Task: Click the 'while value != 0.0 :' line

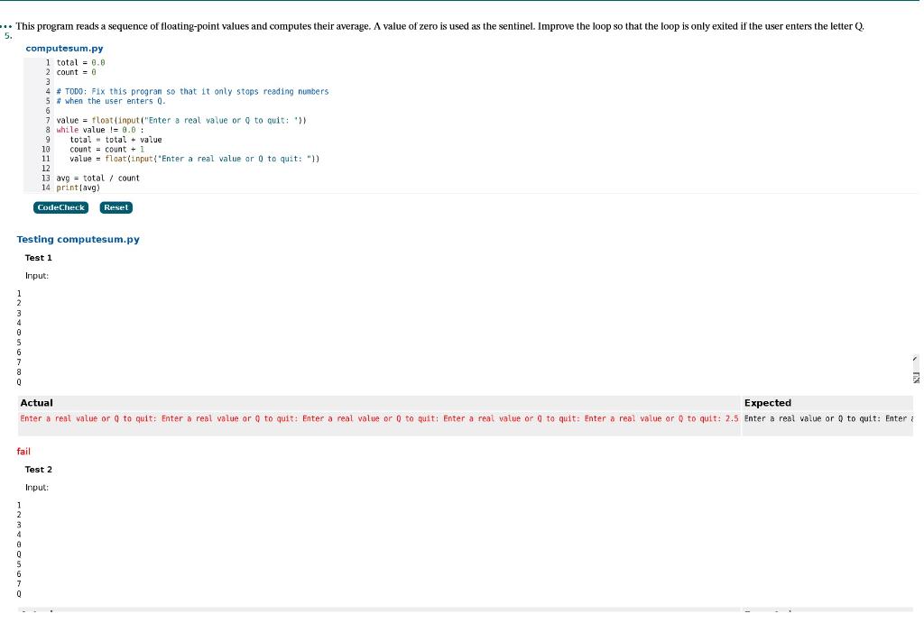Action: [100, 130]
